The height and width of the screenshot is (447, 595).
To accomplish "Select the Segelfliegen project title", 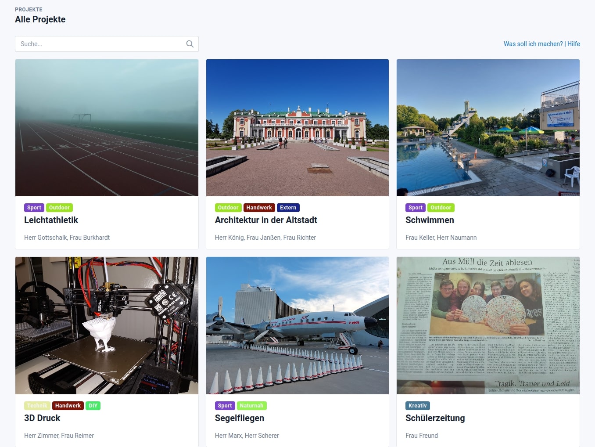I will coord(240,418).
